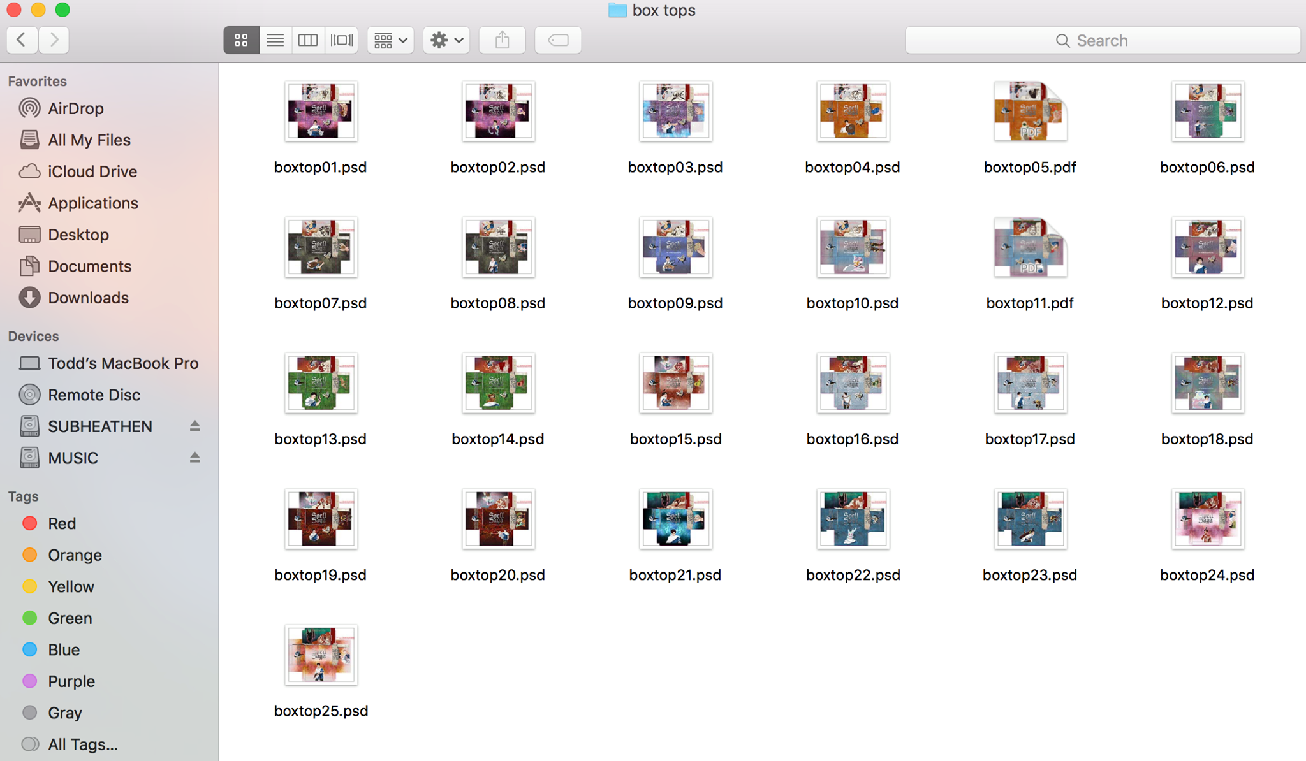Select the boxtop13.psd file thumbnail

[321, 382]
